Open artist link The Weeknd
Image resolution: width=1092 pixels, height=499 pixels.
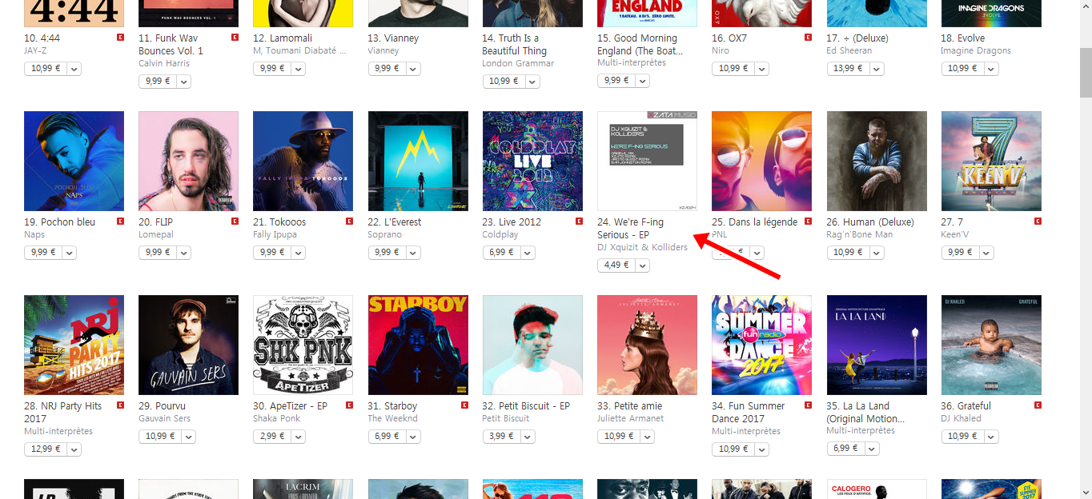click(392, 418)
